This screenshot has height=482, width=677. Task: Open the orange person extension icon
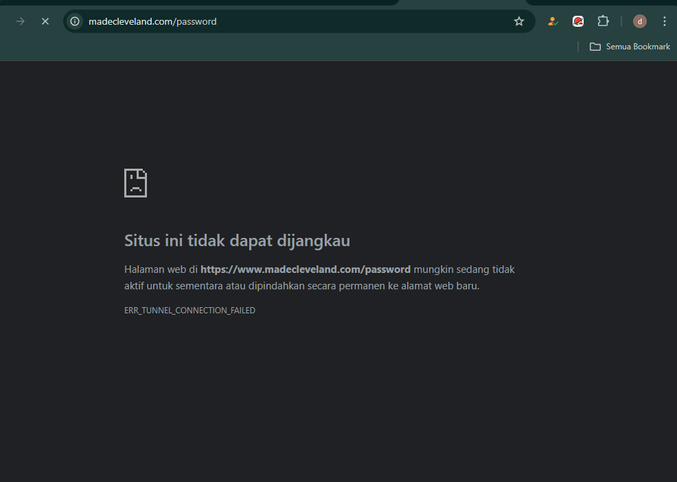[553, 21]
